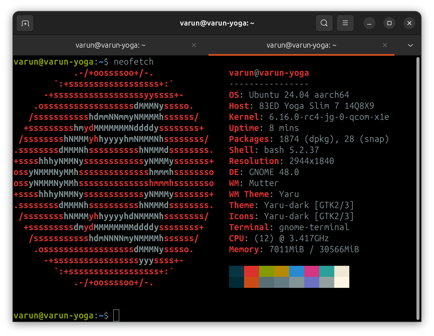This screenshot has height=336, width=434.
Task: Click the window title 'varun@varun-yoga: ~'
Action: pyautogui.click(x=217, y=23)
